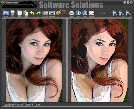Zoom in with the plus magnifier
This screenshot has height=109, width=134.
[x=128, y=13]
